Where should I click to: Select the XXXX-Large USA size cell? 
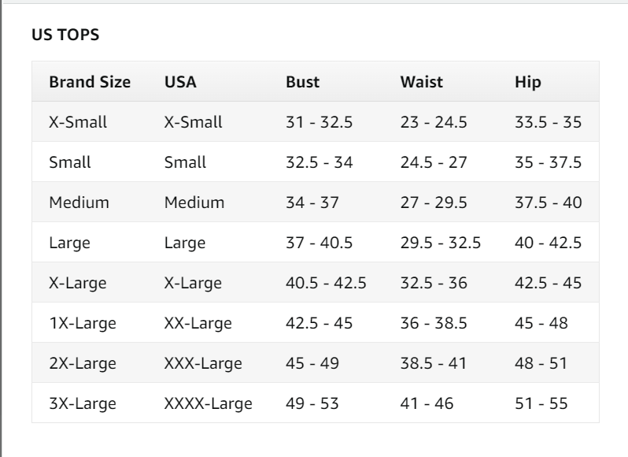click(208, 403)
